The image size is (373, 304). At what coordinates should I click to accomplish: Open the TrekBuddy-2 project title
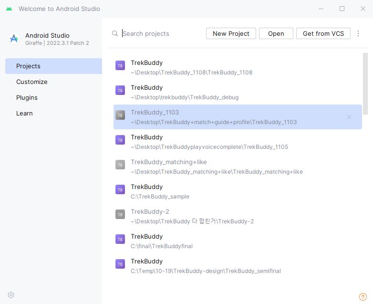150,211
